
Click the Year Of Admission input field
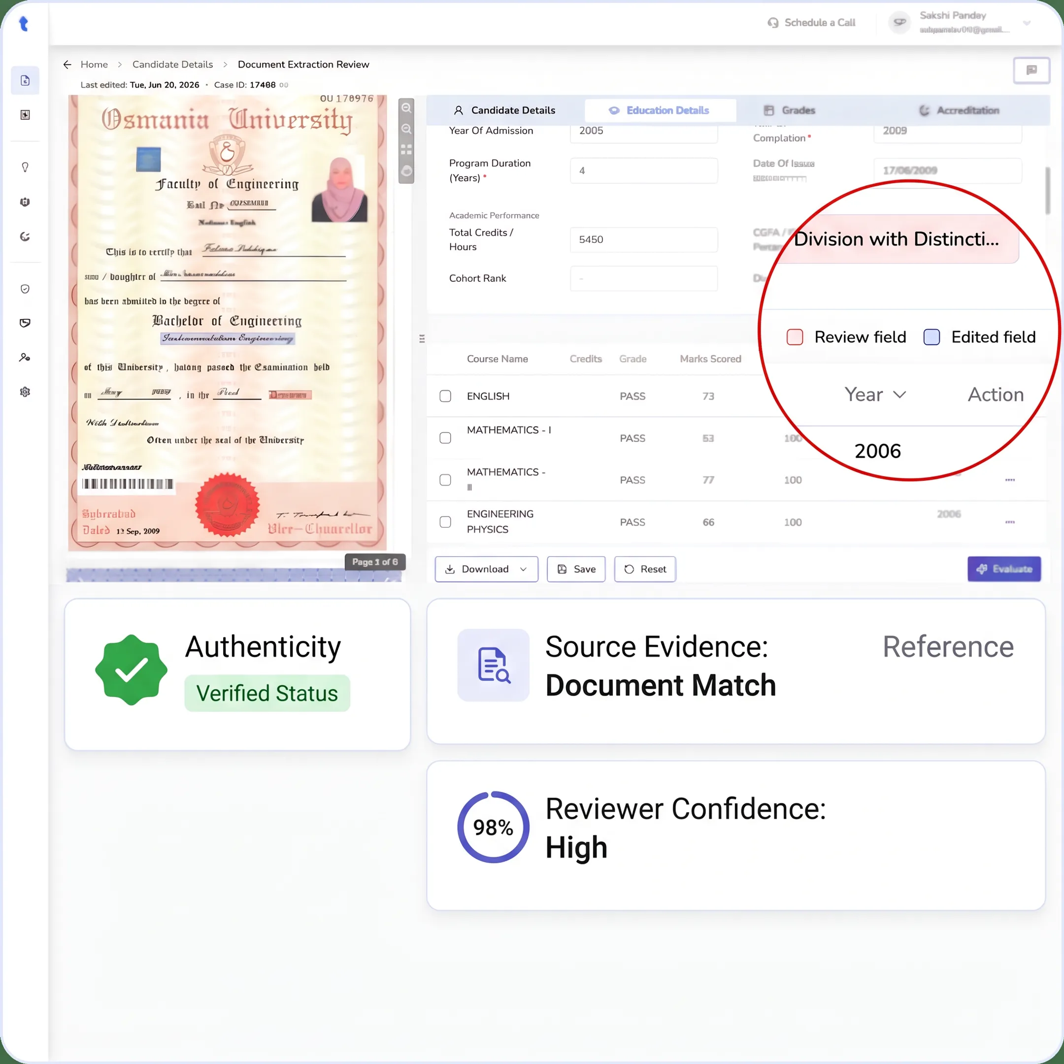[644, 132]
